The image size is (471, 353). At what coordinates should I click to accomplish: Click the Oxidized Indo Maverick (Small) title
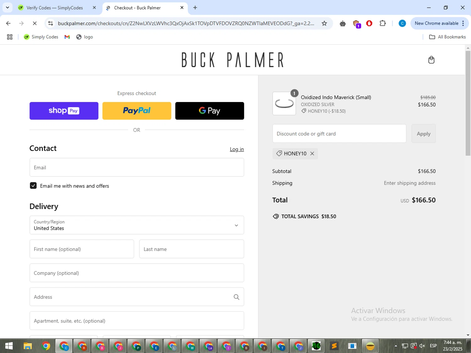pyautogui.click(x=336, y=97)
